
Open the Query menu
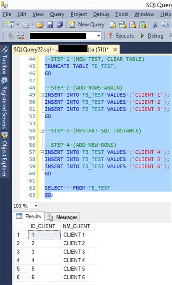click(x=57, y=14)
